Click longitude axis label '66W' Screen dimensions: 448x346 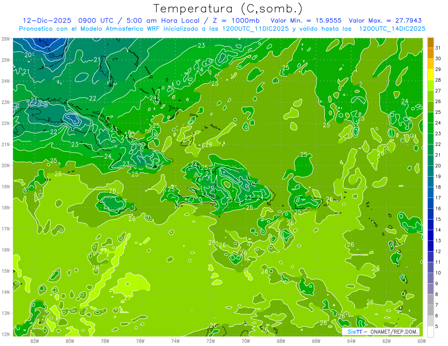tap(316, 341)
